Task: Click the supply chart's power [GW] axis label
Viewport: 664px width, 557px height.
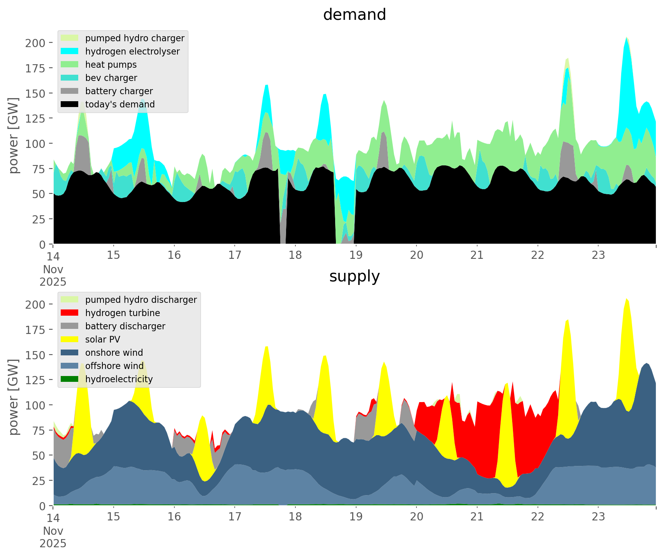Action: click(14, 397)
